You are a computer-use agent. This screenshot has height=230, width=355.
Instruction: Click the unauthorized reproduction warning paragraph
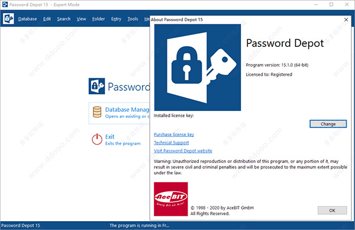pos(250,167)
